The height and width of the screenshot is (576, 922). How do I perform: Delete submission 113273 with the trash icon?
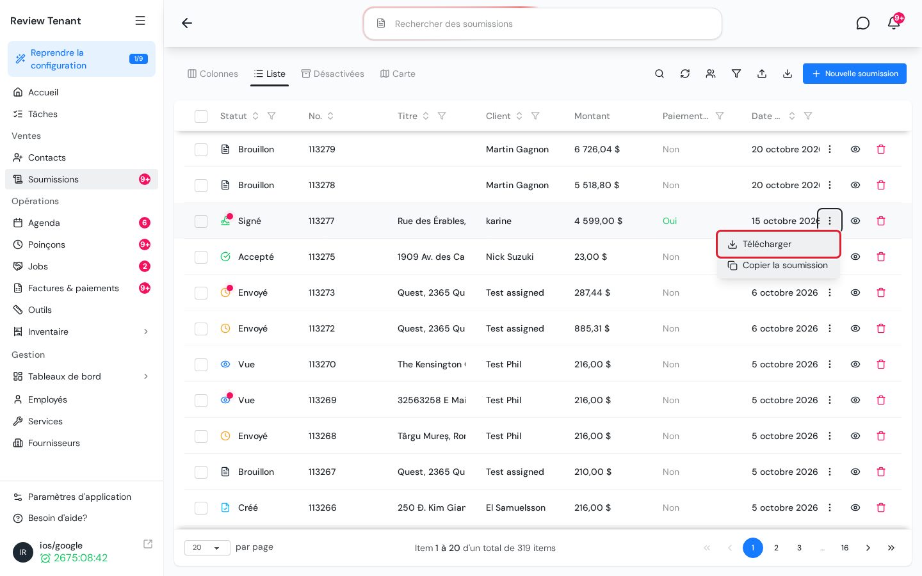click(881, 292)
